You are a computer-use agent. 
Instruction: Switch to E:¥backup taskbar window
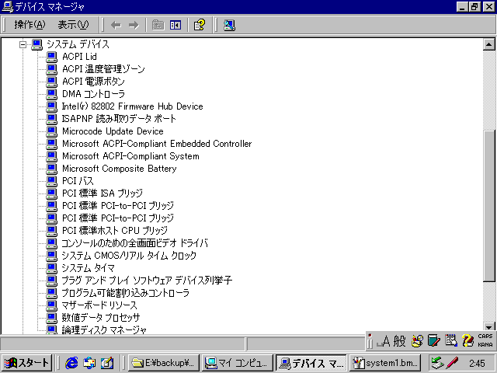(x=164, y=363)
